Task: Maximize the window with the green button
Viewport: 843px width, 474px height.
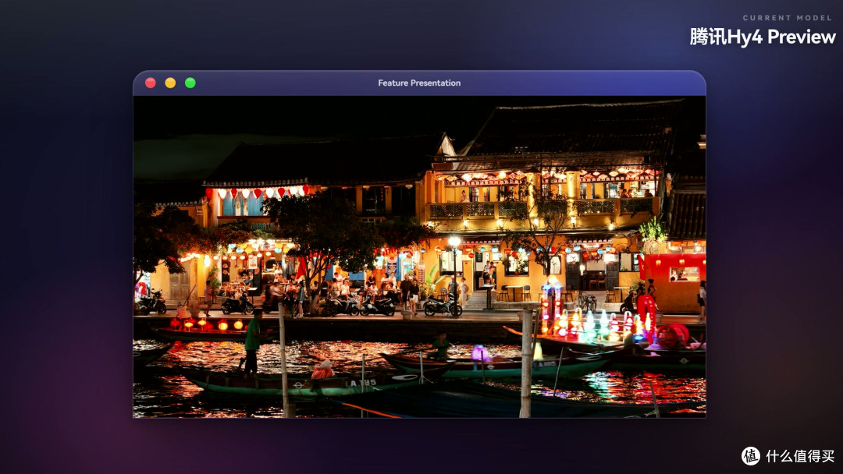Action: (190, 83)
